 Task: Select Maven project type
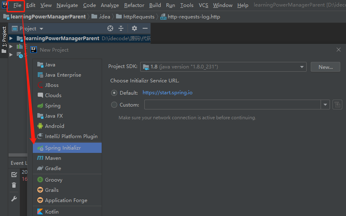tap(67, 158)
